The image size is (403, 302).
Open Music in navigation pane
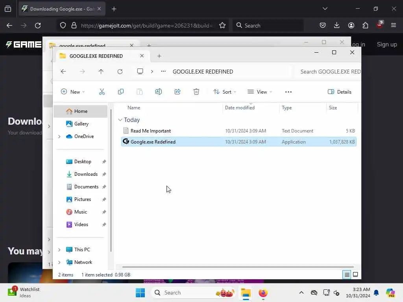pyautogui.click(x=80, y=212)
